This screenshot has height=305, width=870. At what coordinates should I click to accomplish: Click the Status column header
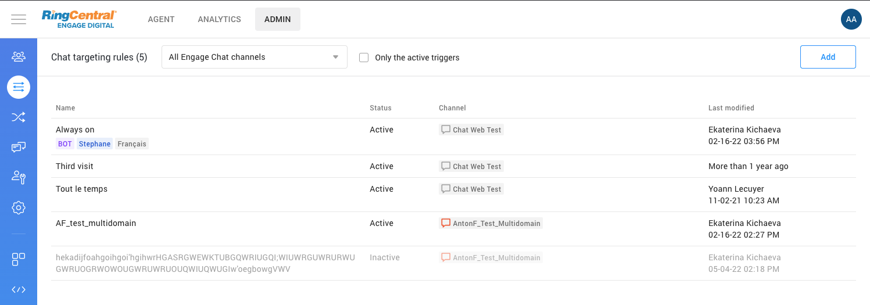coord(381,108)
